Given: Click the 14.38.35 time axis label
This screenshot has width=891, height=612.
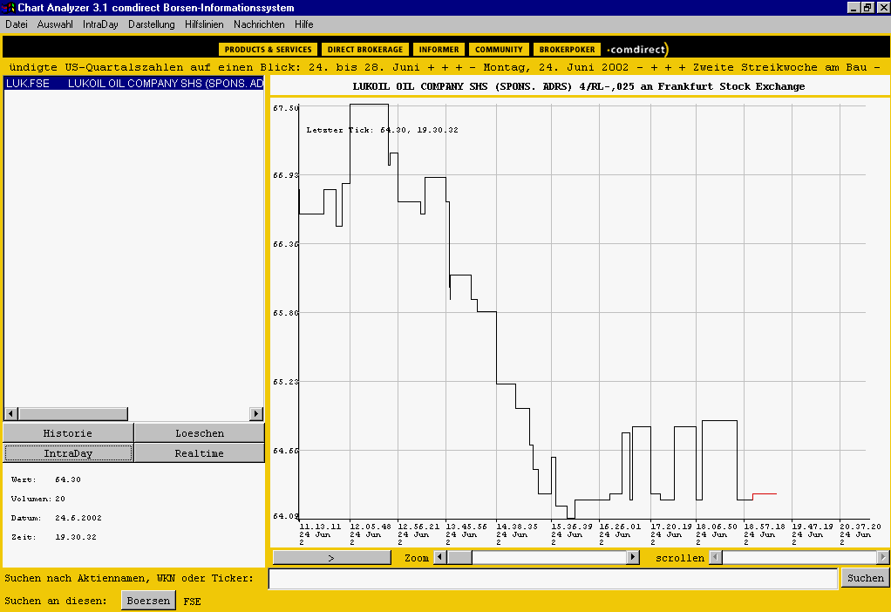Looking at the screenshot, I should pyautogui.click(x=517, y=527).
